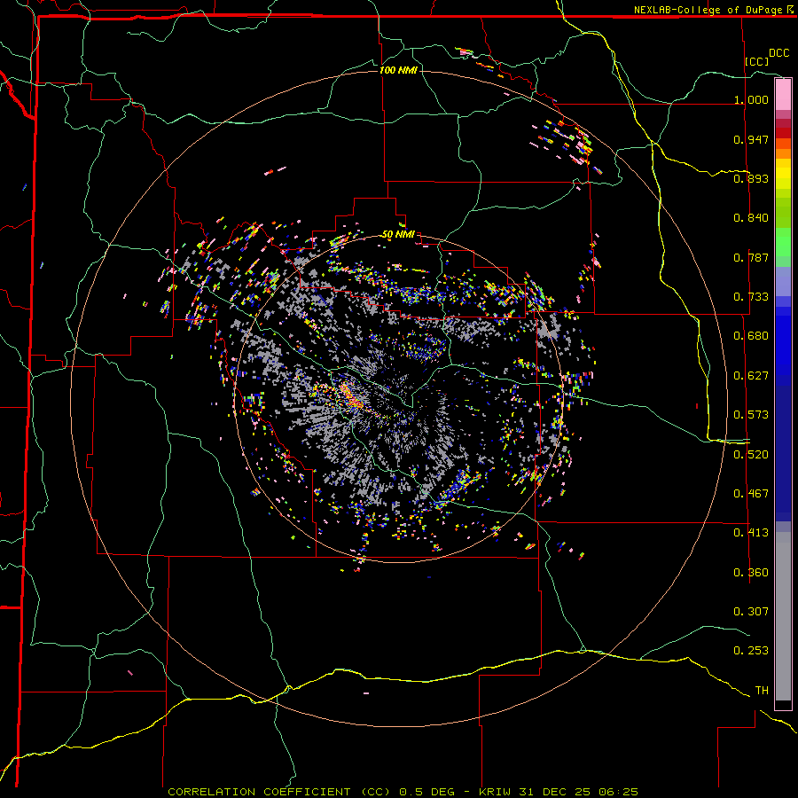Select the 0.787 scale value
Screen dimensions: 798x798
click(751, 257)
